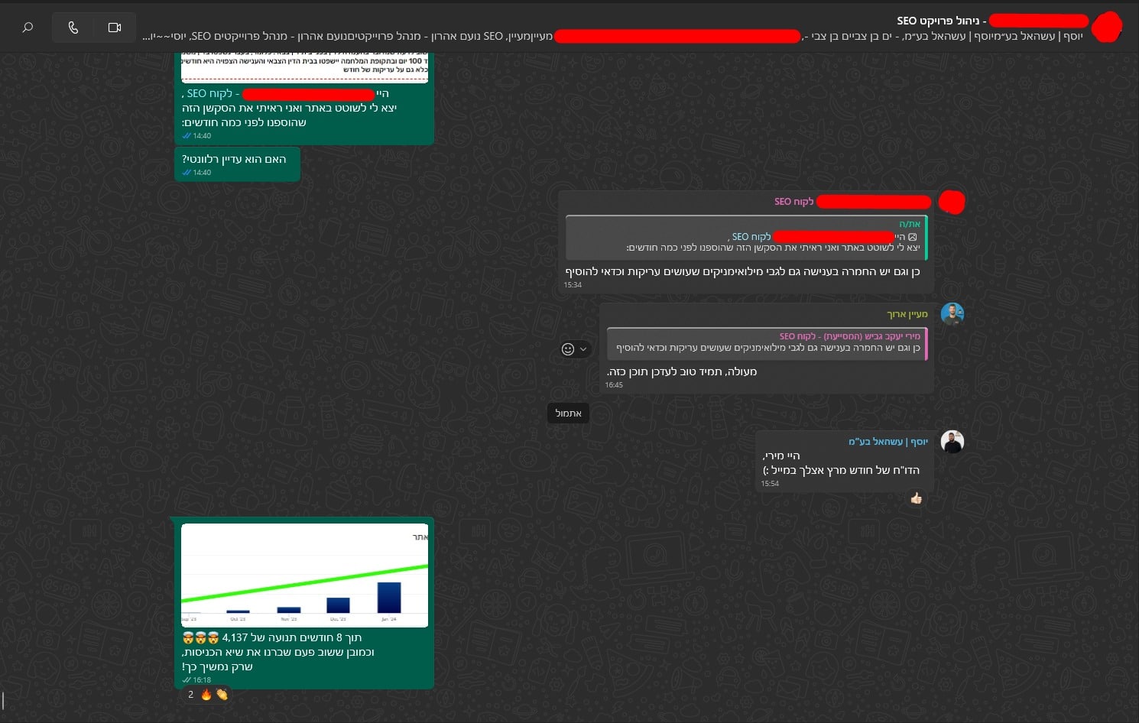This screenshot has width=1139, height=723.
Task: Expand the chevron menu beside the emoji reaction
Action: pyautogui.click(x=583, y=349)
